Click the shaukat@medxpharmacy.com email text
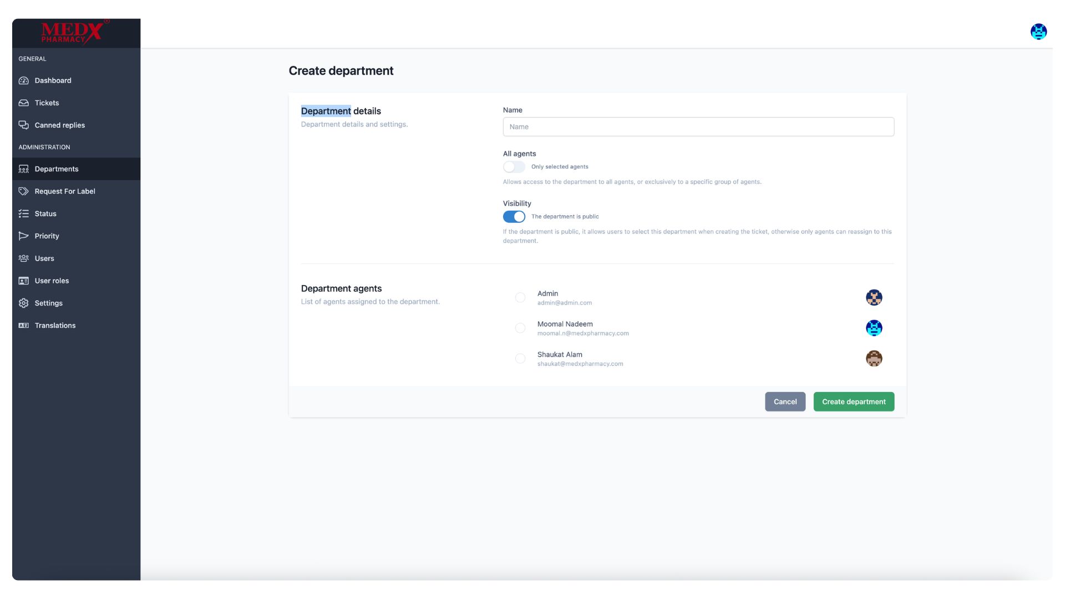The image size is (1065, 599). tap(580, 364)
